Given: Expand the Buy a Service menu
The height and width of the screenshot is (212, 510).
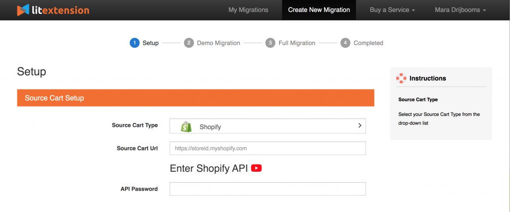Looking at the screenshot, I should pos(392,10).
